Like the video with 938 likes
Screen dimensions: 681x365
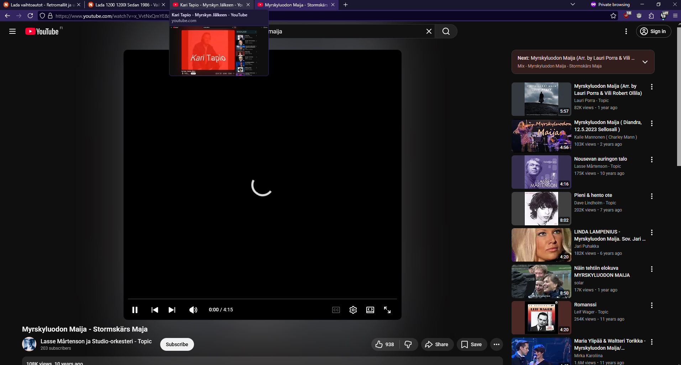385,344
